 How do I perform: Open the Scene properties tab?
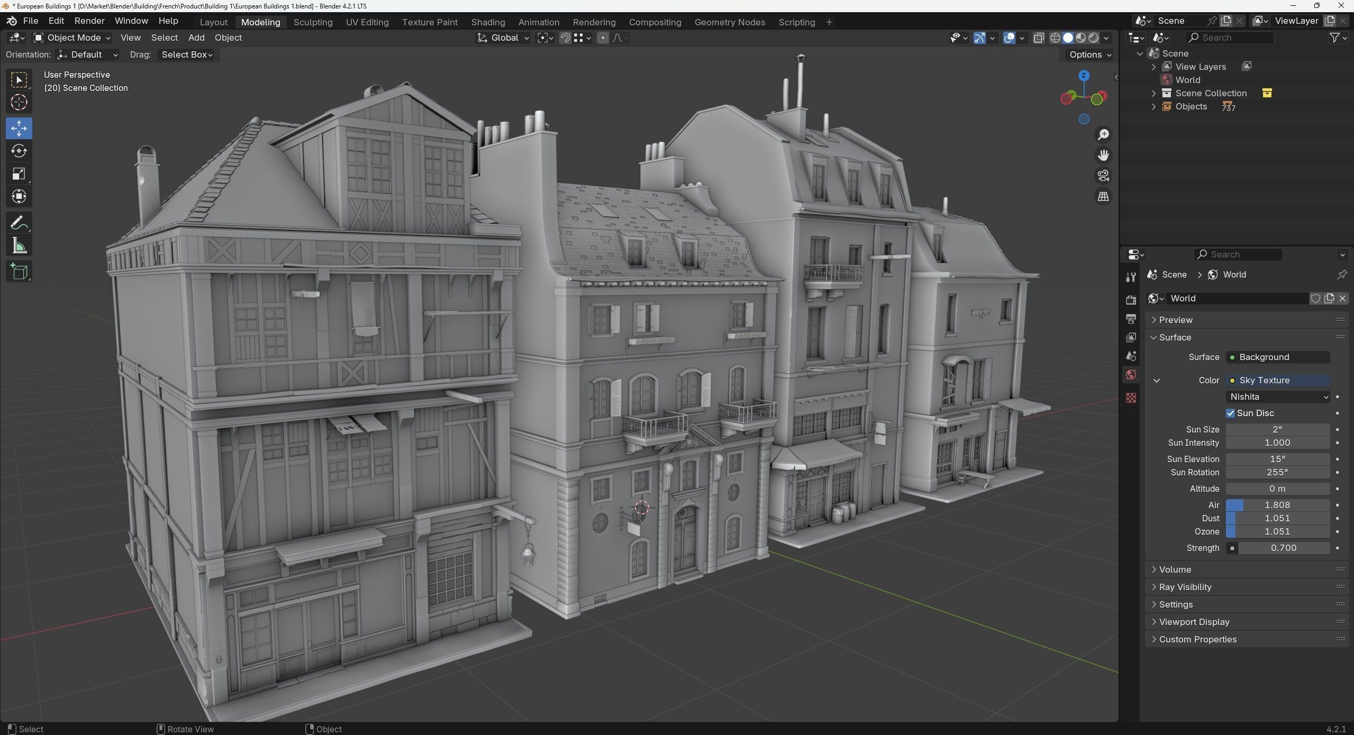click(1131, 356)
